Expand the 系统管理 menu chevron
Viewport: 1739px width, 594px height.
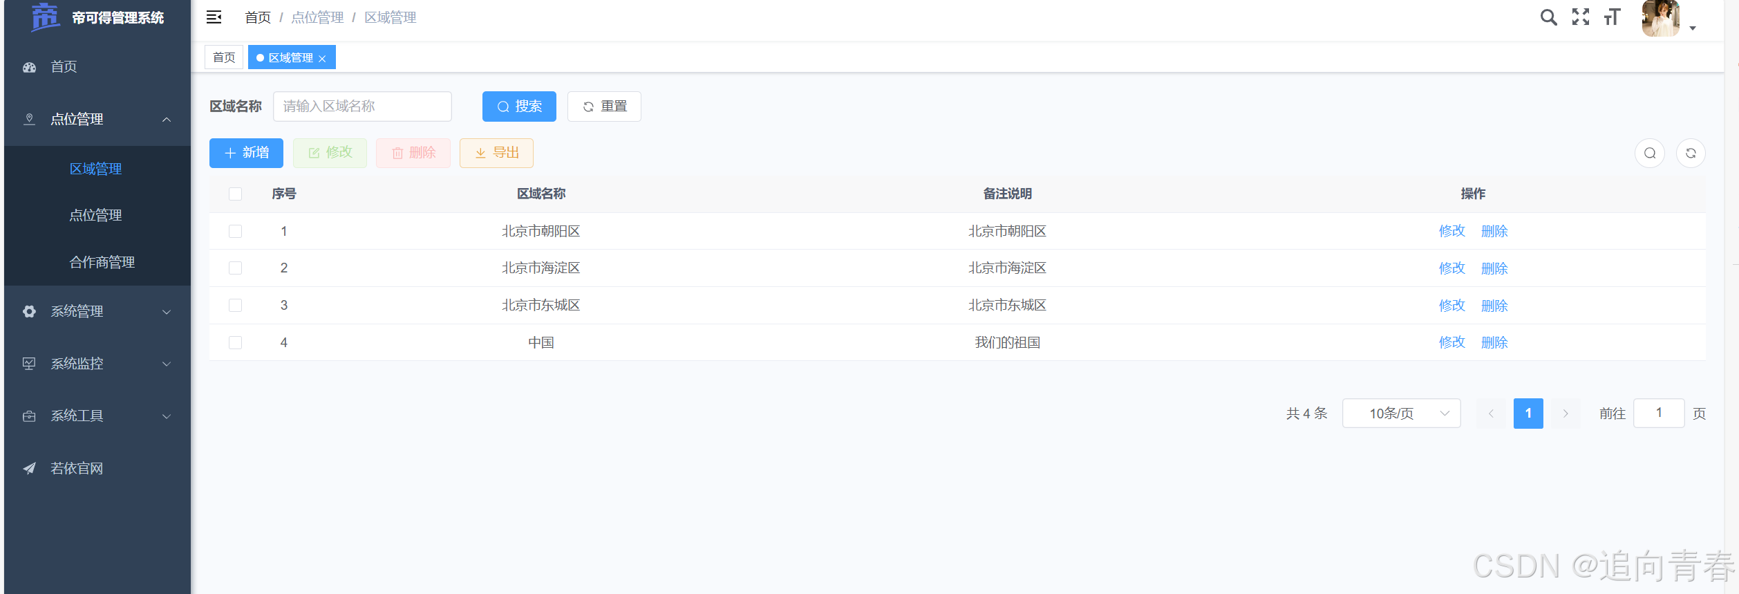click(167, 312)
